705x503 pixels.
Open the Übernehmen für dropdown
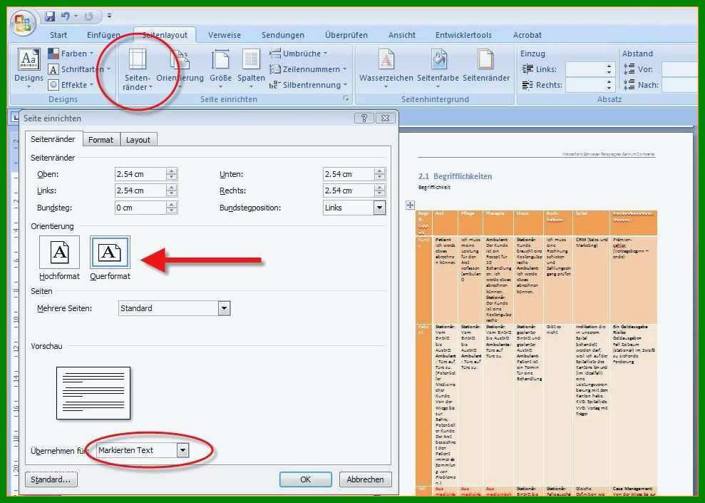click(182, 450)
